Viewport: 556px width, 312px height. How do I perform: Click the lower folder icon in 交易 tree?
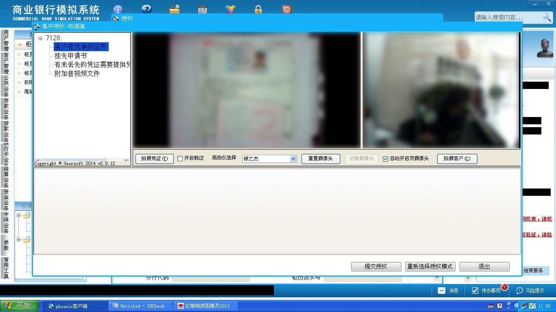click(27, 240)
